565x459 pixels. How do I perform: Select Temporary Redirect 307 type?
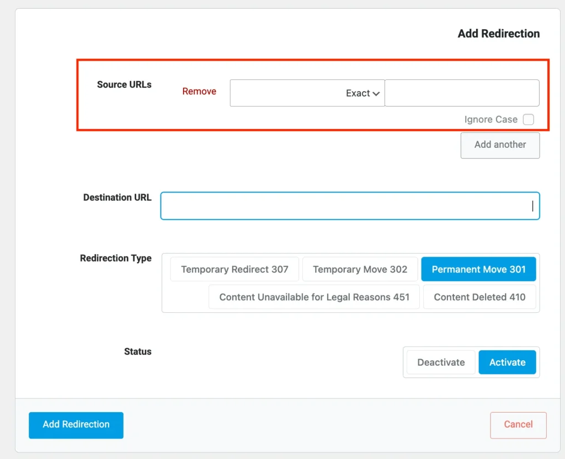point(234,269)
